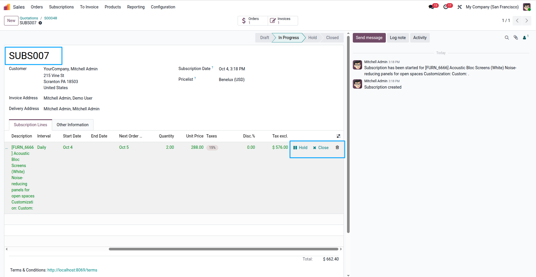Open Quotations breadcrumb link

click(x=29, y=18)
